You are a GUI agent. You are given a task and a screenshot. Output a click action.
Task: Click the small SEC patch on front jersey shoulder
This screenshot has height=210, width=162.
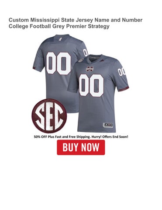[x=81, y=60]
